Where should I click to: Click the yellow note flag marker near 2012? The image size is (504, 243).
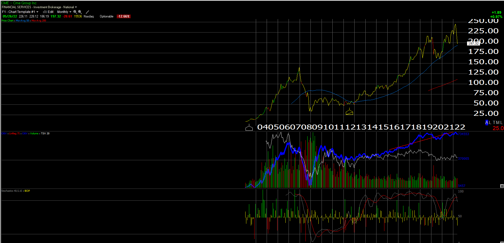pyautogui.click(x=349, y=112)
